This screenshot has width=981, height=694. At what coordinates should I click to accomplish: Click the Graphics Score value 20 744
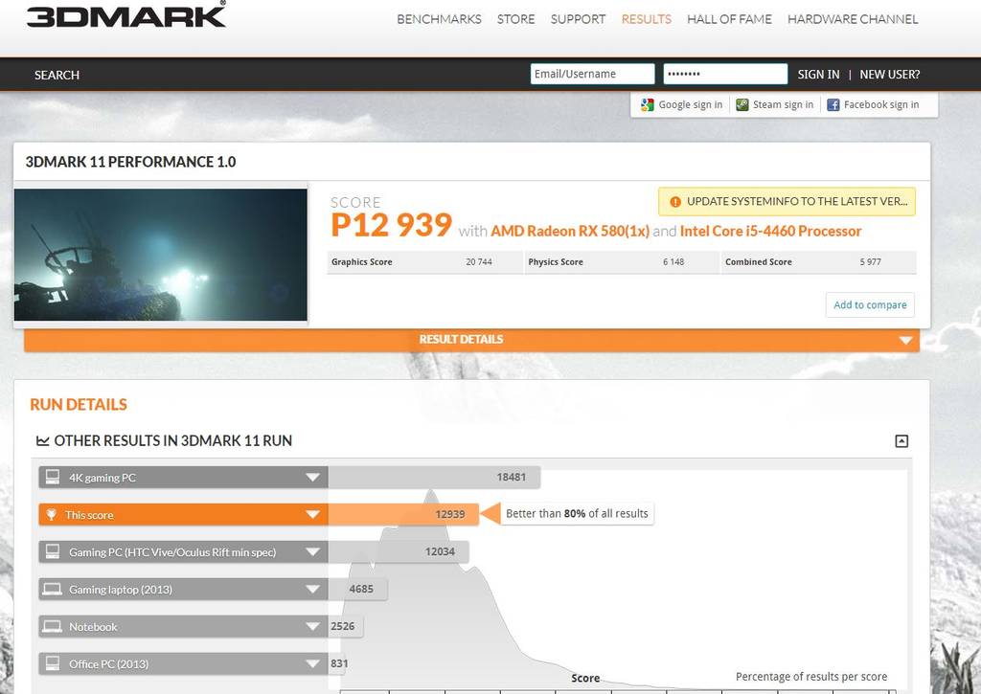479,262
